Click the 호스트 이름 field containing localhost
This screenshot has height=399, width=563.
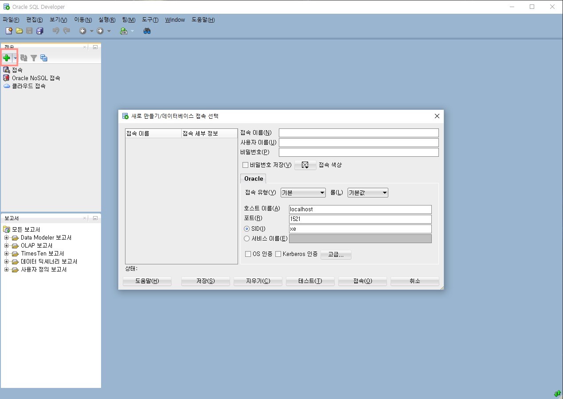click(x=360, y=209)
